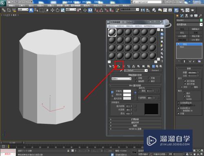The width and height of the screenshot is (204, 156).
Task: Open the 编辑(E) menu
Action: pos(12,5)
